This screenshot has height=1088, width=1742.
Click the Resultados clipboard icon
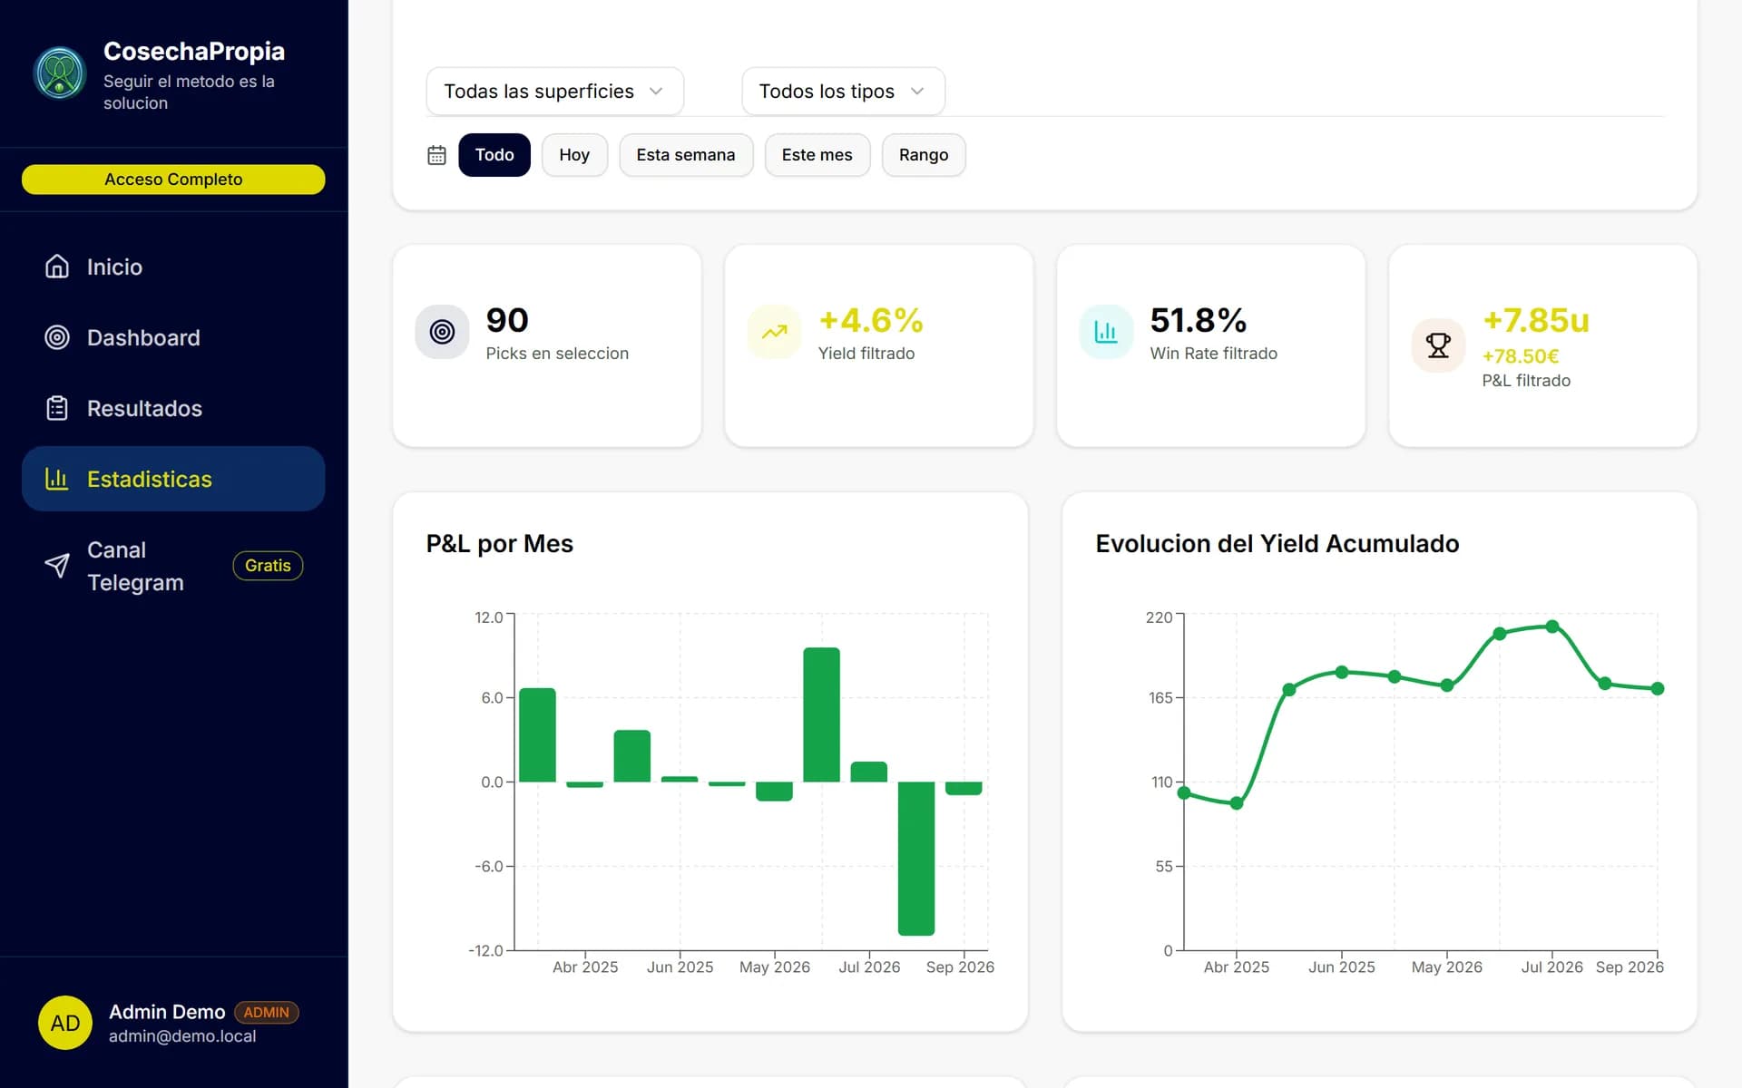click(57, 408)
